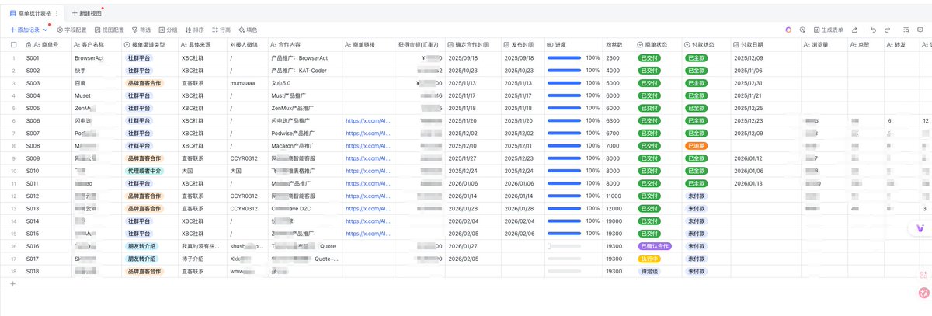Open the 分组 grouping tool

pyautogui.click(x=168, y=29)
